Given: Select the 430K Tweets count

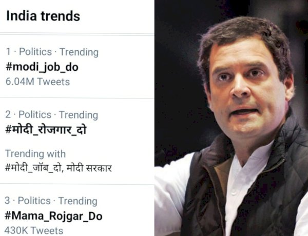Looking at the screenshot, I should 34,230.
